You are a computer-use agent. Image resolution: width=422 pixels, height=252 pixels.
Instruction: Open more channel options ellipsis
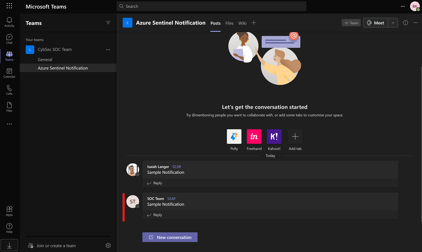click(x=416, y=23)
